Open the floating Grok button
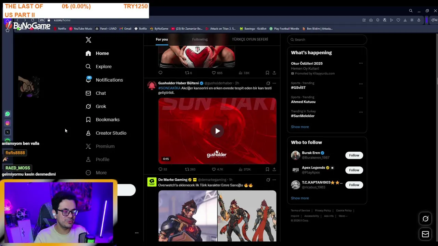The height and width of the screenshot is (246, 438). click(425, 219)
